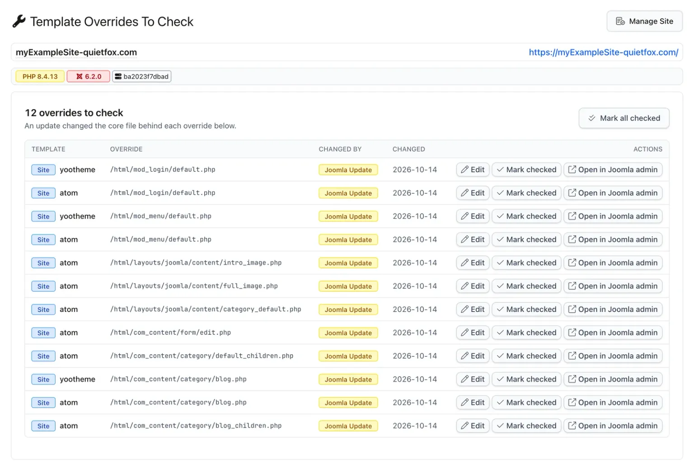Edit yootheme category/blog.php override

click(473, 380)
